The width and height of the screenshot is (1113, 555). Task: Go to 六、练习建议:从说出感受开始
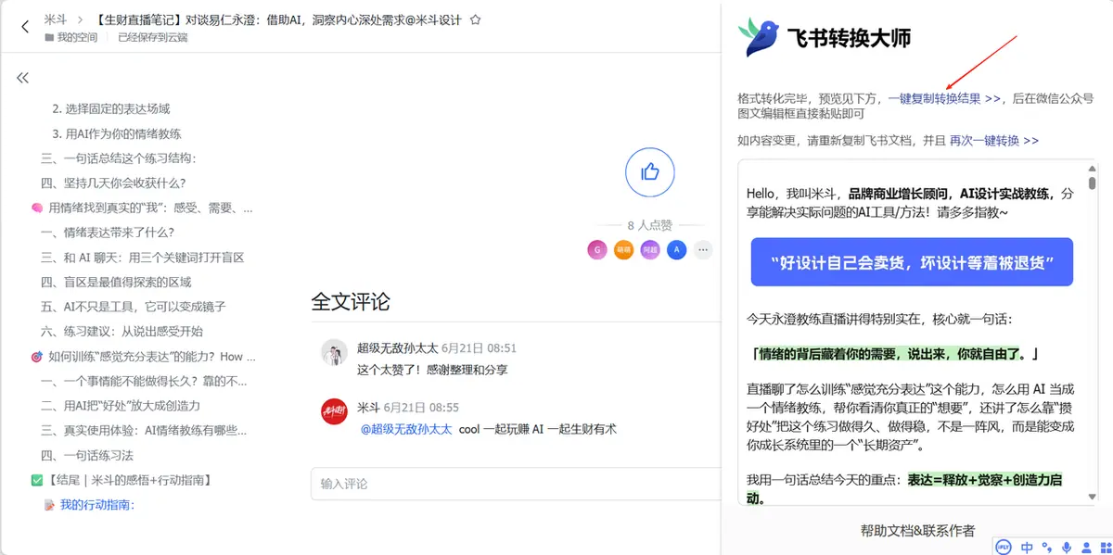click(x=122, y=332)
